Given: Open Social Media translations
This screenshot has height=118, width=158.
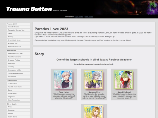Looking at the screenshot, I should tap(18, 94).
